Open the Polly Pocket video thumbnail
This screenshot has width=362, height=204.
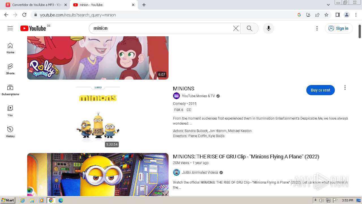(98, 58)
